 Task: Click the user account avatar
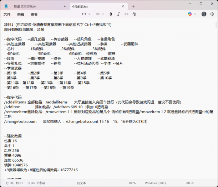204,14
